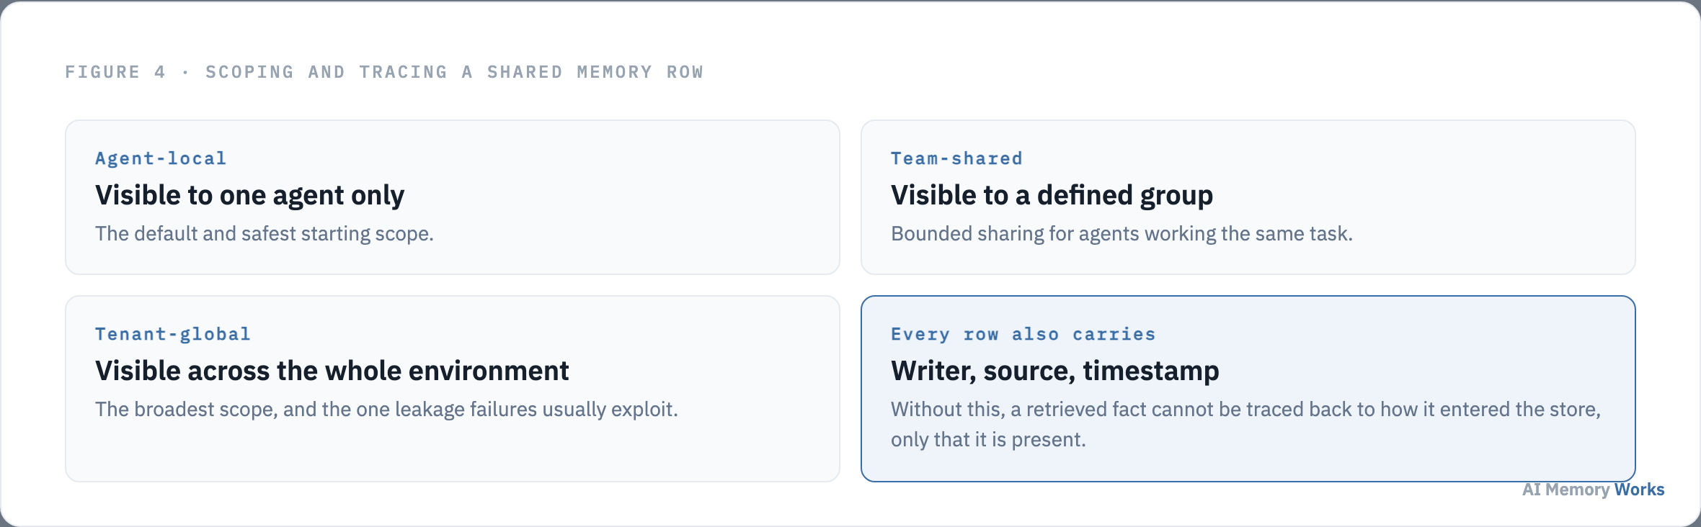The image size is (1701, 527).
Task: Click 'The default and safest starting scope.'
Action: (265, 233)
